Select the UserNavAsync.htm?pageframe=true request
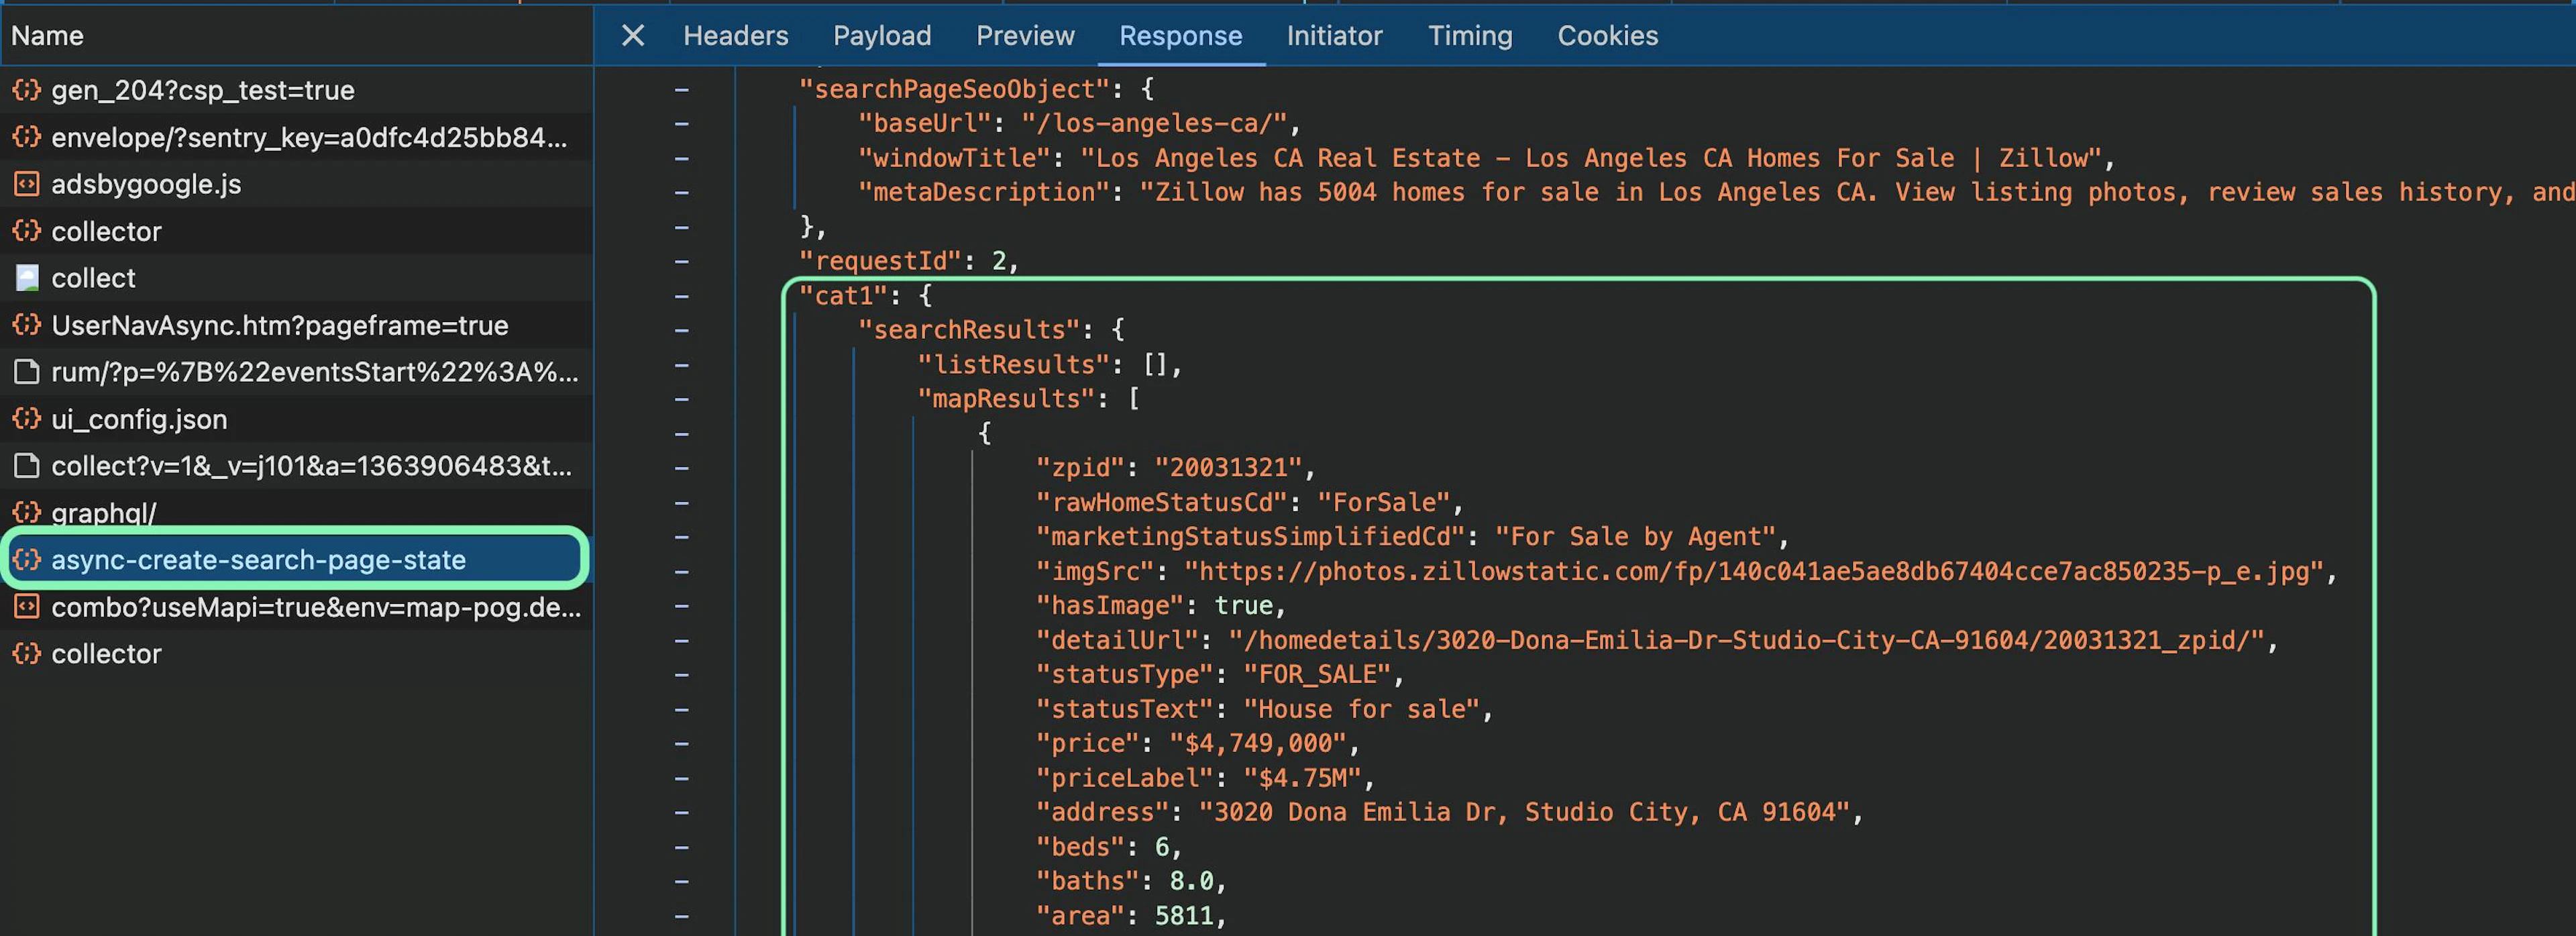This screenshot has width=2576, height=936. tap(296, 325)
